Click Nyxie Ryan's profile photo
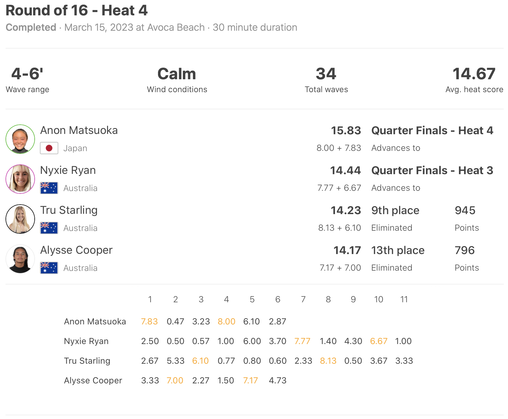 [20, 179]
